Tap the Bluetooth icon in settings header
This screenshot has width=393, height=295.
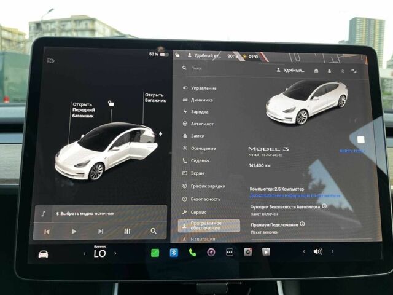[342, 71]
